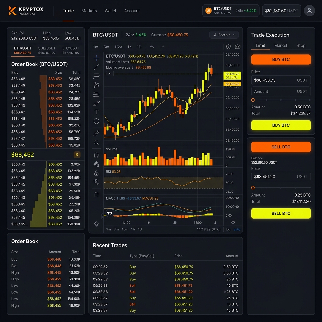Redo the chart action
Viewport: 322px width, 322px height.
click(163, 47)
